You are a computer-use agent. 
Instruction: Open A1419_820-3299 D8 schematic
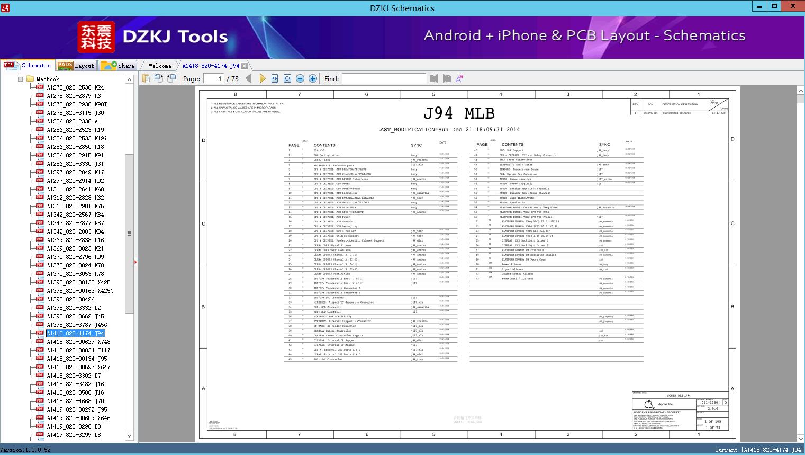[74, 435]
